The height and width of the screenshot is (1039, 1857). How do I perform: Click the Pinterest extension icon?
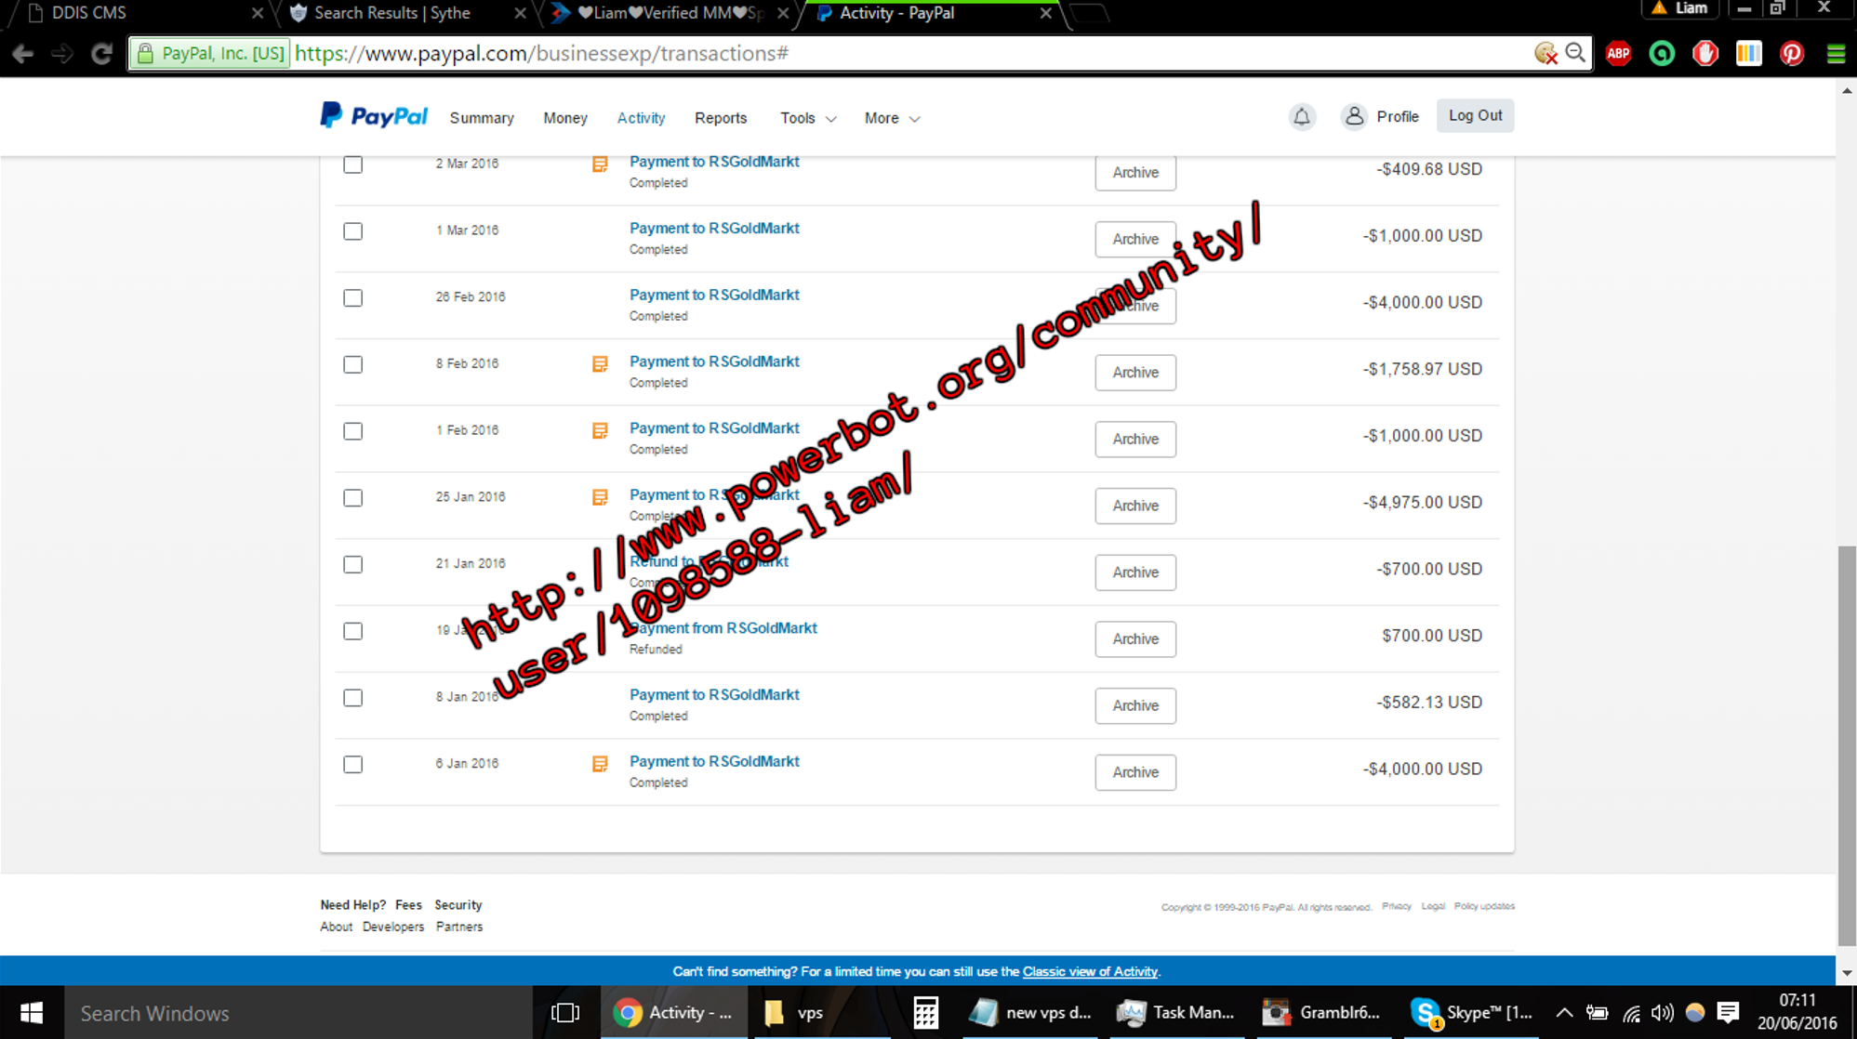(1792, 54)
